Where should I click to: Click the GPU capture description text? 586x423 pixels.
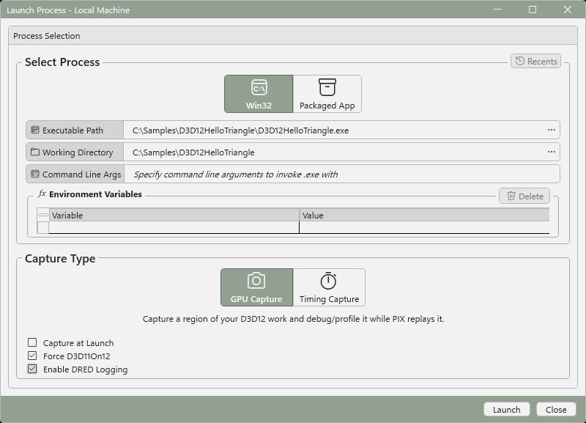(294, 319)
